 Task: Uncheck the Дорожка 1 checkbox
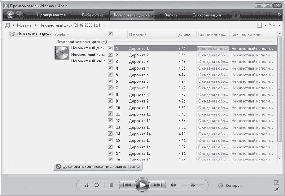(110, 48)
